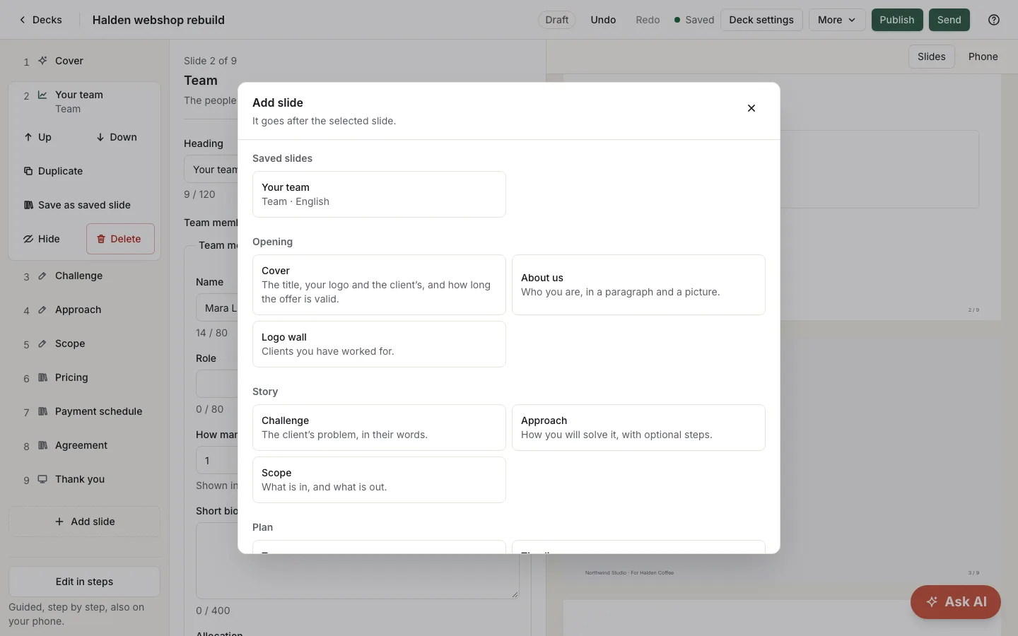Viewport: 1018px width, 636px height.
Task: Click the pencil icon beside Scope
Action: pyautogui.click(x=42, y=343)
